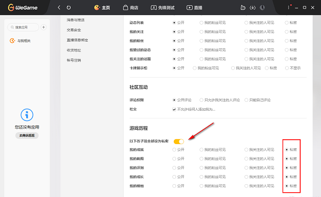Viewport: 321px width, 197px height.
Task: Open the 直播信息绑定 settings section
Action: (78, 40)
